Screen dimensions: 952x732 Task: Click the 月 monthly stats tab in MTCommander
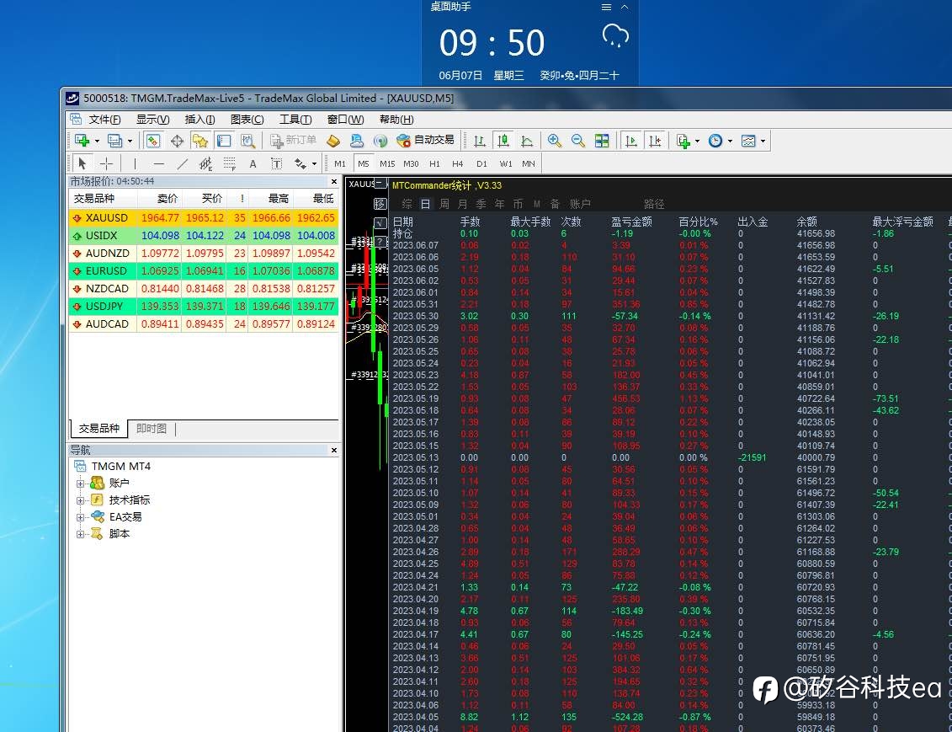(x=463, y=204)
